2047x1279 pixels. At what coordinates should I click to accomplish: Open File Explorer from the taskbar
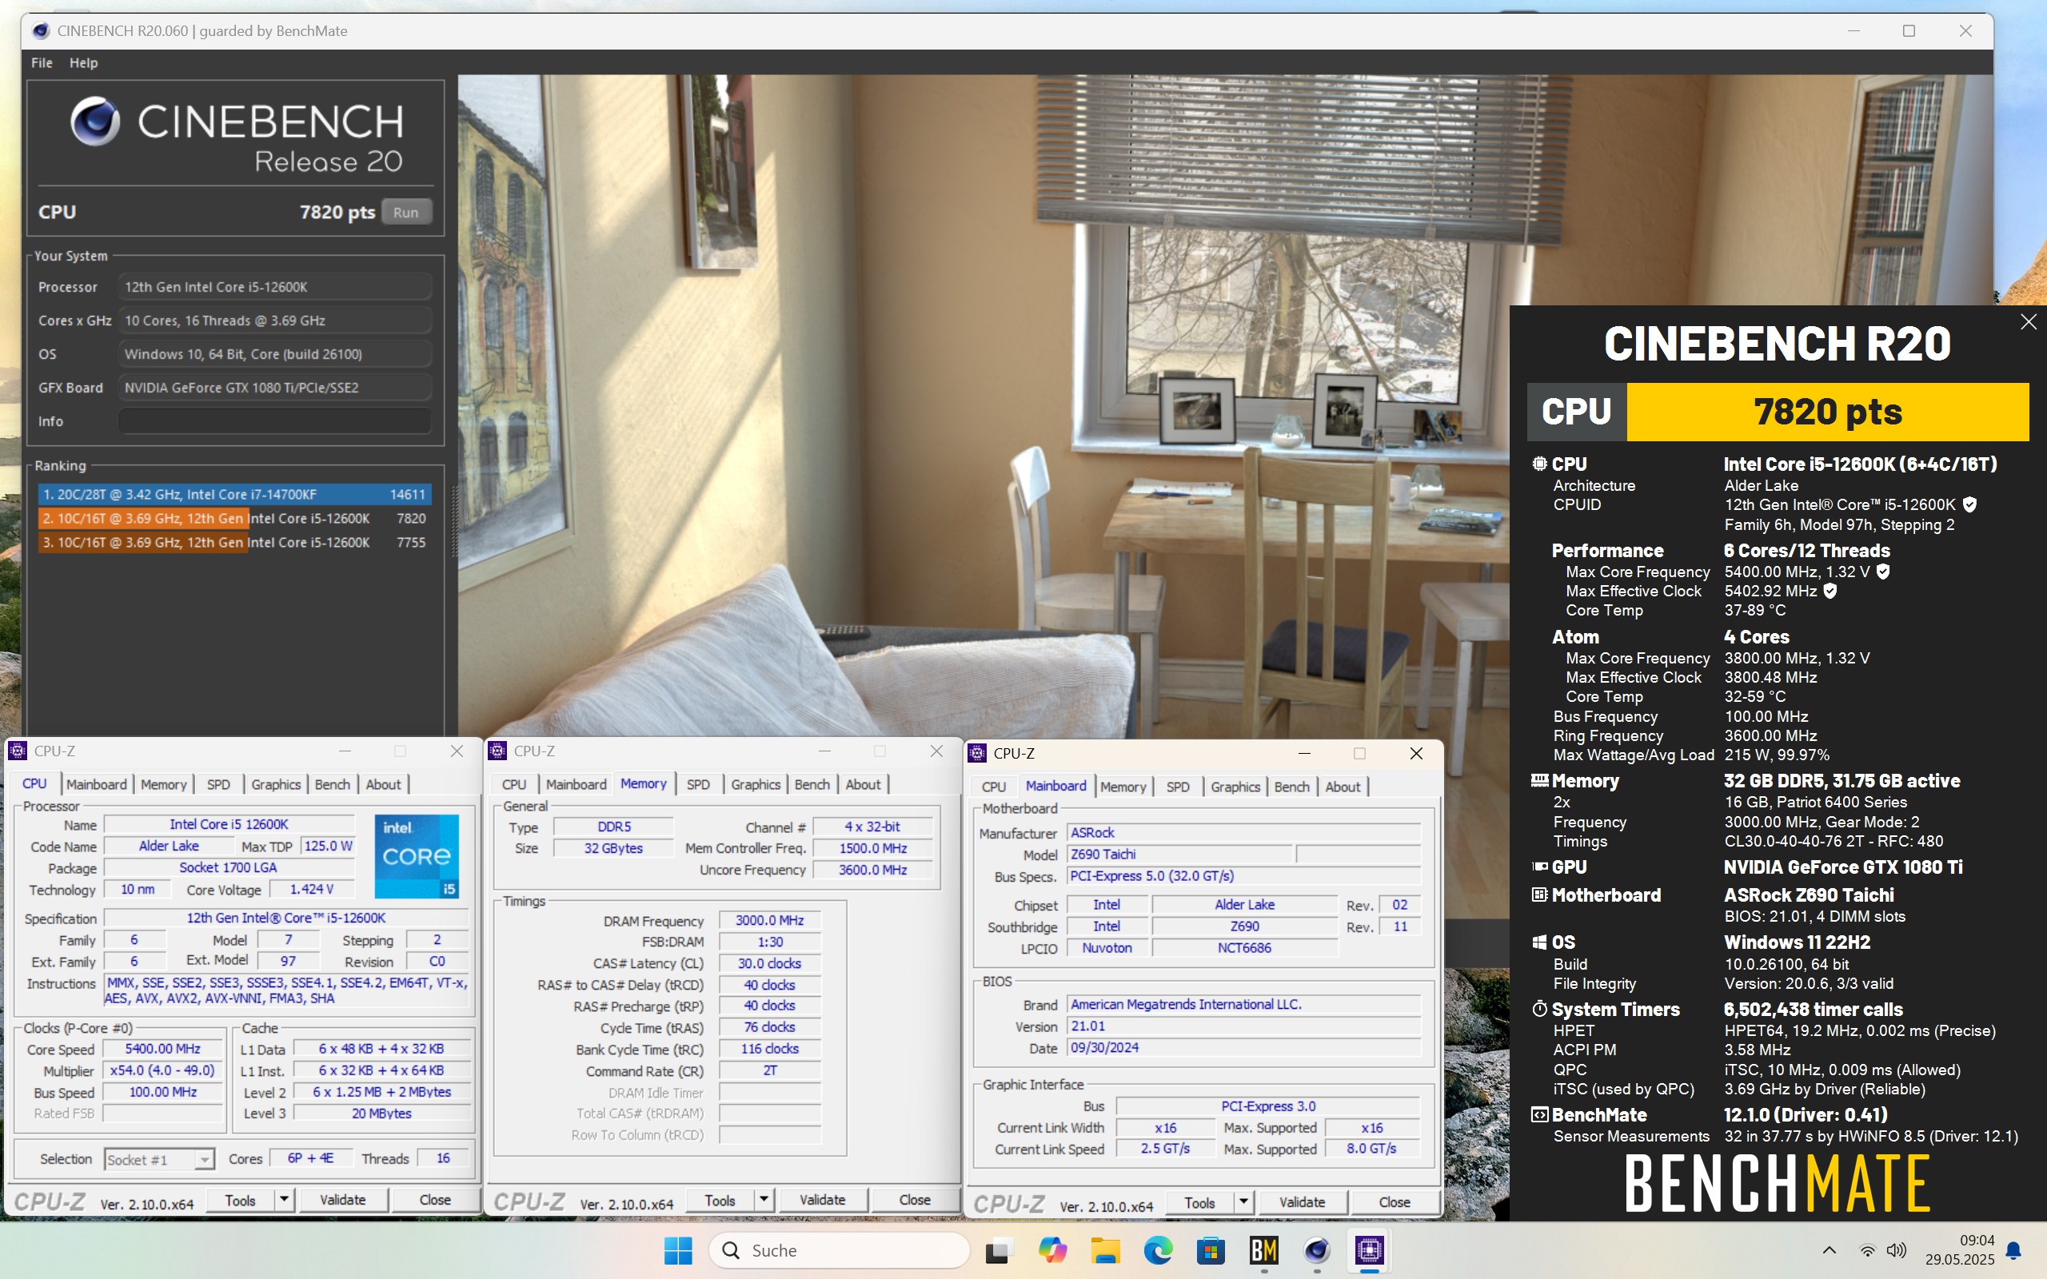(1105, 1250)
